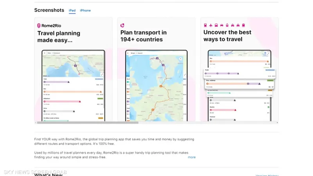Open 'Uncover the best ways to travel' screenshot
This screenshot has height=176, width=313.
239,69
